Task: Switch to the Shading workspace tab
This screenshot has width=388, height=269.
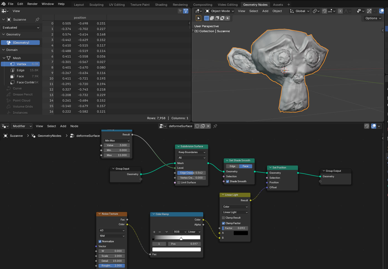Action: [x=161, y=5]
